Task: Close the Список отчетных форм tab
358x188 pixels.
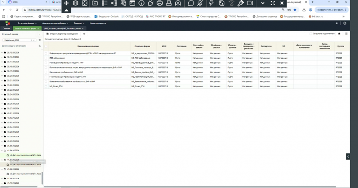Action: [38, 28]
